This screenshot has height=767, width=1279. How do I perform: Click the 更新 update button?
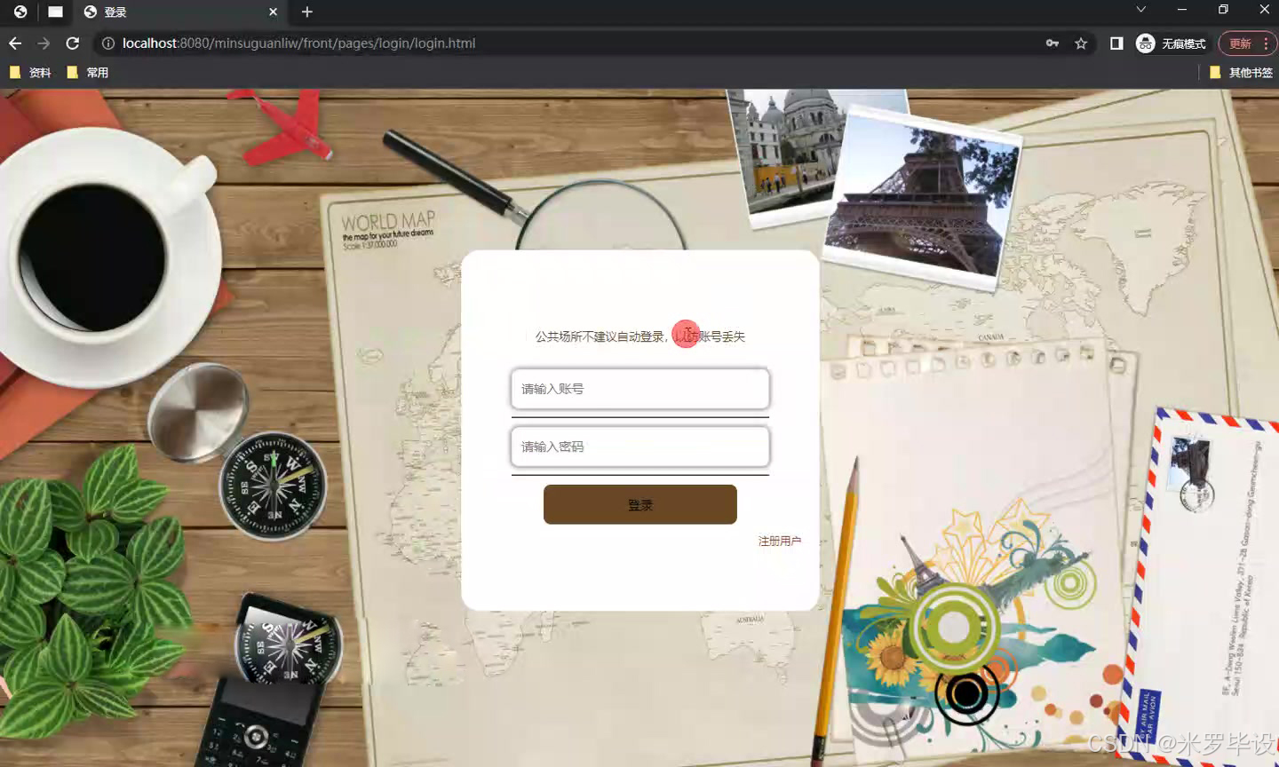(1247, 43)
